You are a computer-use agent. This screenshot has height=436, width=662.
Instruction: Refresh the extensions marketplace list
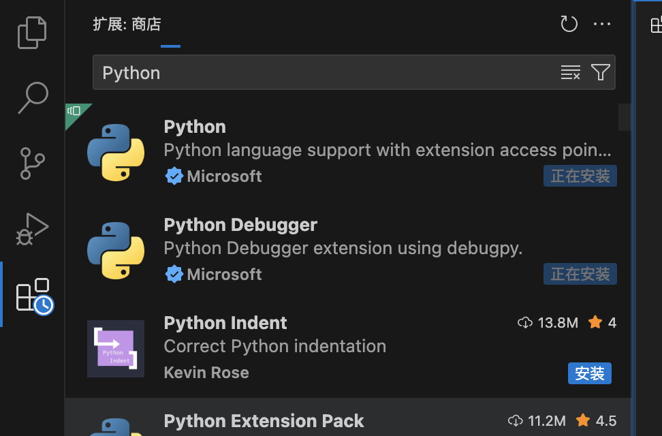click(x=569, y=24)
